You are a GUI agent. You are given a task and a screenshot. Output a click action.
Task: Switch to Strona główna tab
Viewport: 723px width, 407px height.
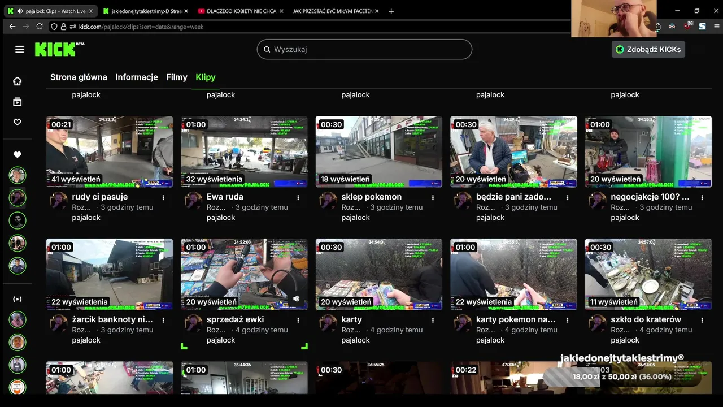(79, 77)
